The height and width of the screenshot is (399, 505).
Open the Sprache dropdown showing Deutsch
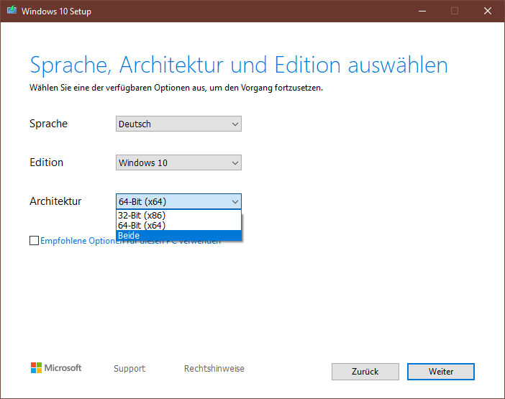coord(178,124)
